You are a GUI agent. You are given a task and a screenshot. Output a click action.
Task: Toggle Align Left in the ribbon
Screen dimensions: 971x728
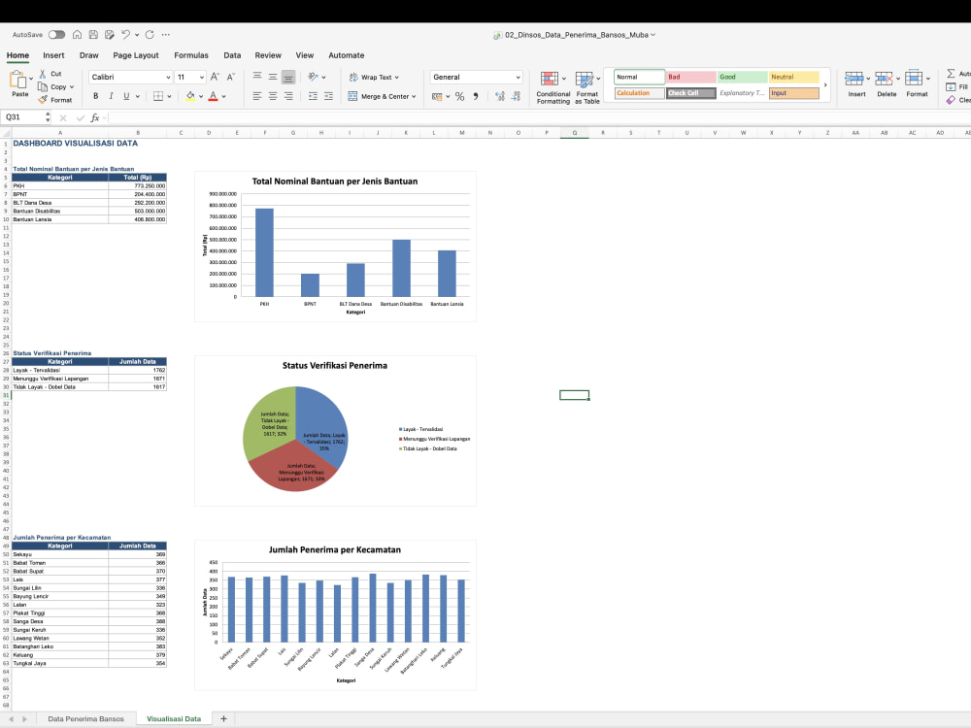pyautogui.click(x=257, y=96)
